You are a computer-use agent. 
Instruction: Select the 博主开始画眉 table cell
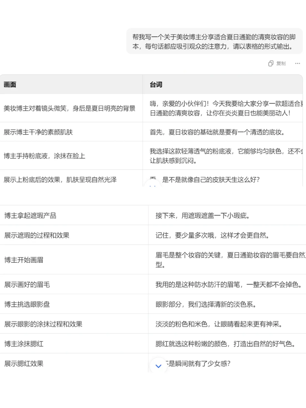point(24,260)
